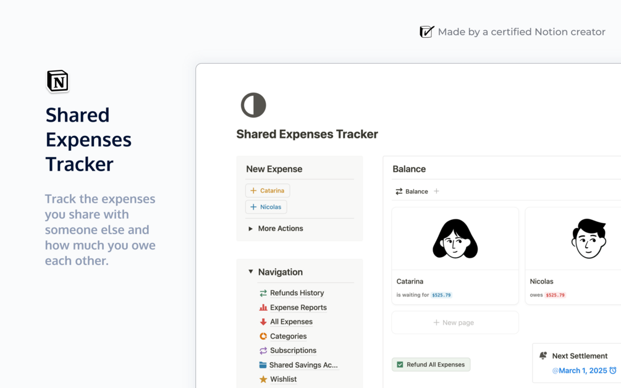Click the Refunds History arrows icon
The height and width of the screenshot is (388, 621).
263,293
